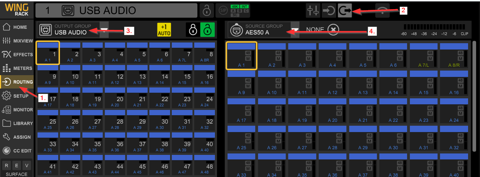Select source A 27
This screenshot has width=480, height=177.
(x=302, y=138)
